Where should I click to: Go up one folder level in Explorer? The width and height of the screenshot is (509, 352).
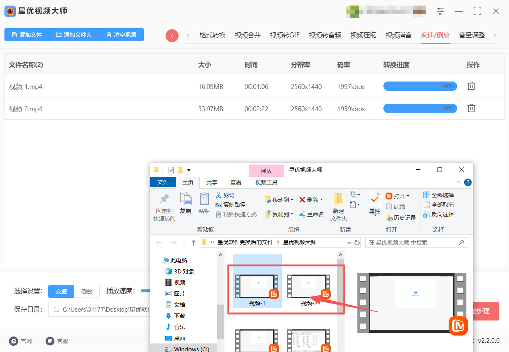193,243
